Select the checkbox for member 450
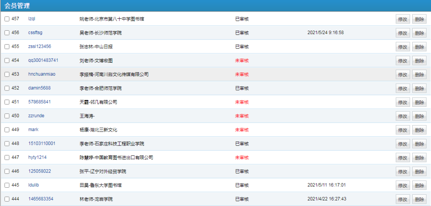 tap(7, 116)
